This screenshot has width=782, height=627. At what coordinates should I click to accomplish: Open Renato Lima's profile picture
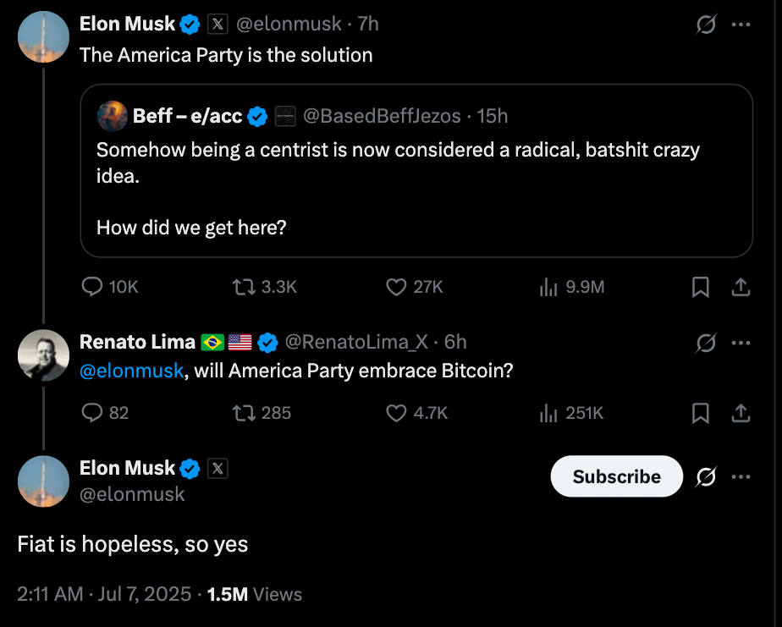[43, 355]
